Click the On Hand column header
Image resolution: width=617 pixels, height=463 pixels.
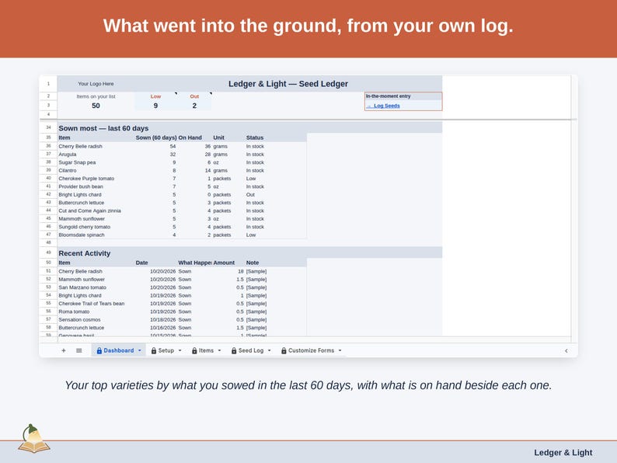[x=190, y=138]
